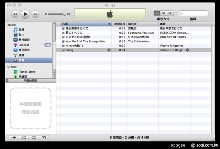Click artist SHAKKAZOMBIE cell
Viewport: 220px width, 149px height.
coord(139,37)
